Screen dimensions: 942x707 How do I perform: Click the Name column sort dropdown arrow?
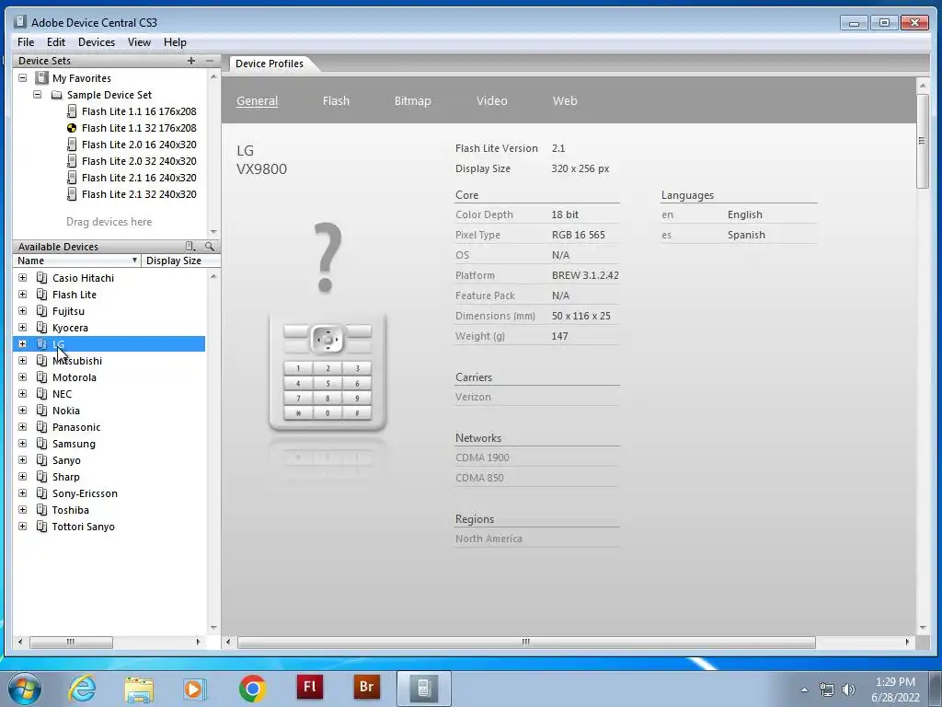(x=134, y=261)
